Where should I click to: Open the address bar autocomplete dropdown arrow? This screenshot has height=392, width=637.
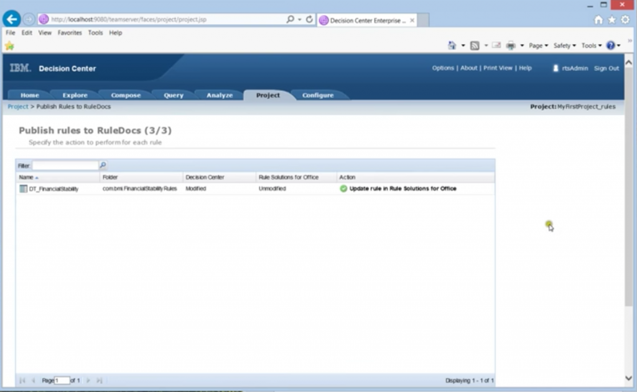click(299, 19)
